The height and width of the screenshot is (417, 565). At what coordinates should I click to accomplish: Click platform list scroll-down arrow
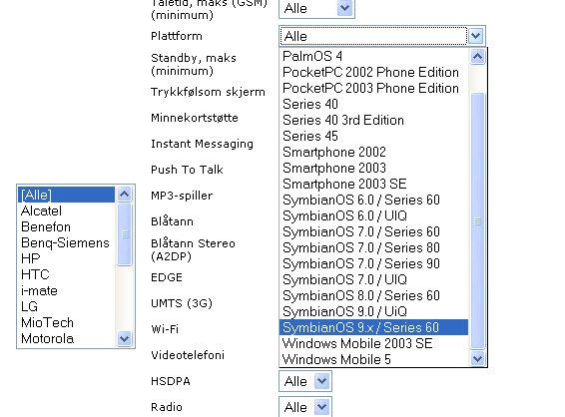click(477, 359)
